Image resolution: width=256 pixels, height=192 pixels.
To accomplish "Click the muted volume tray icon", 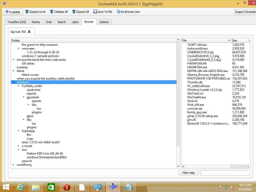I will (232, 187).
